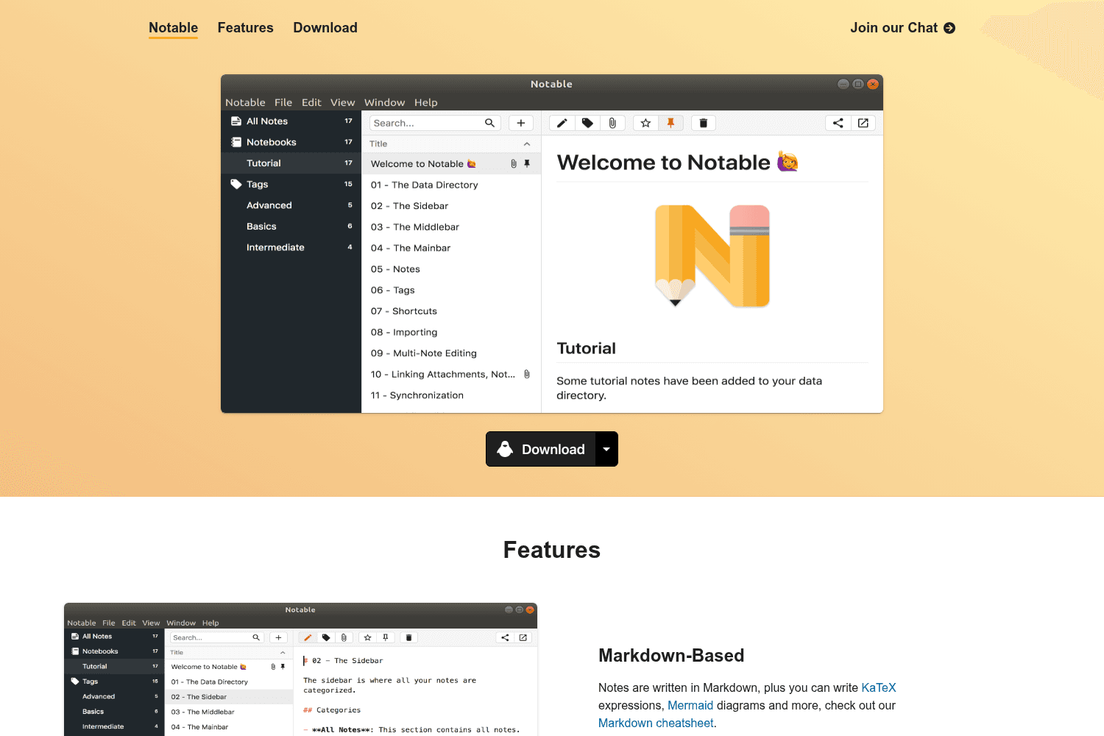Click the Title sort chevron in lower screenshot
This screenshot has height=736, width=1104.
[x=283, y=653]
